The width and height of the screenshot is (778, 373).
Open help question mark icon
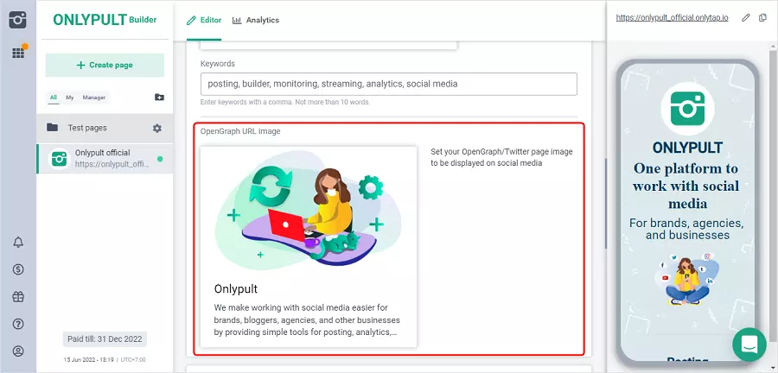coord(18,324)
